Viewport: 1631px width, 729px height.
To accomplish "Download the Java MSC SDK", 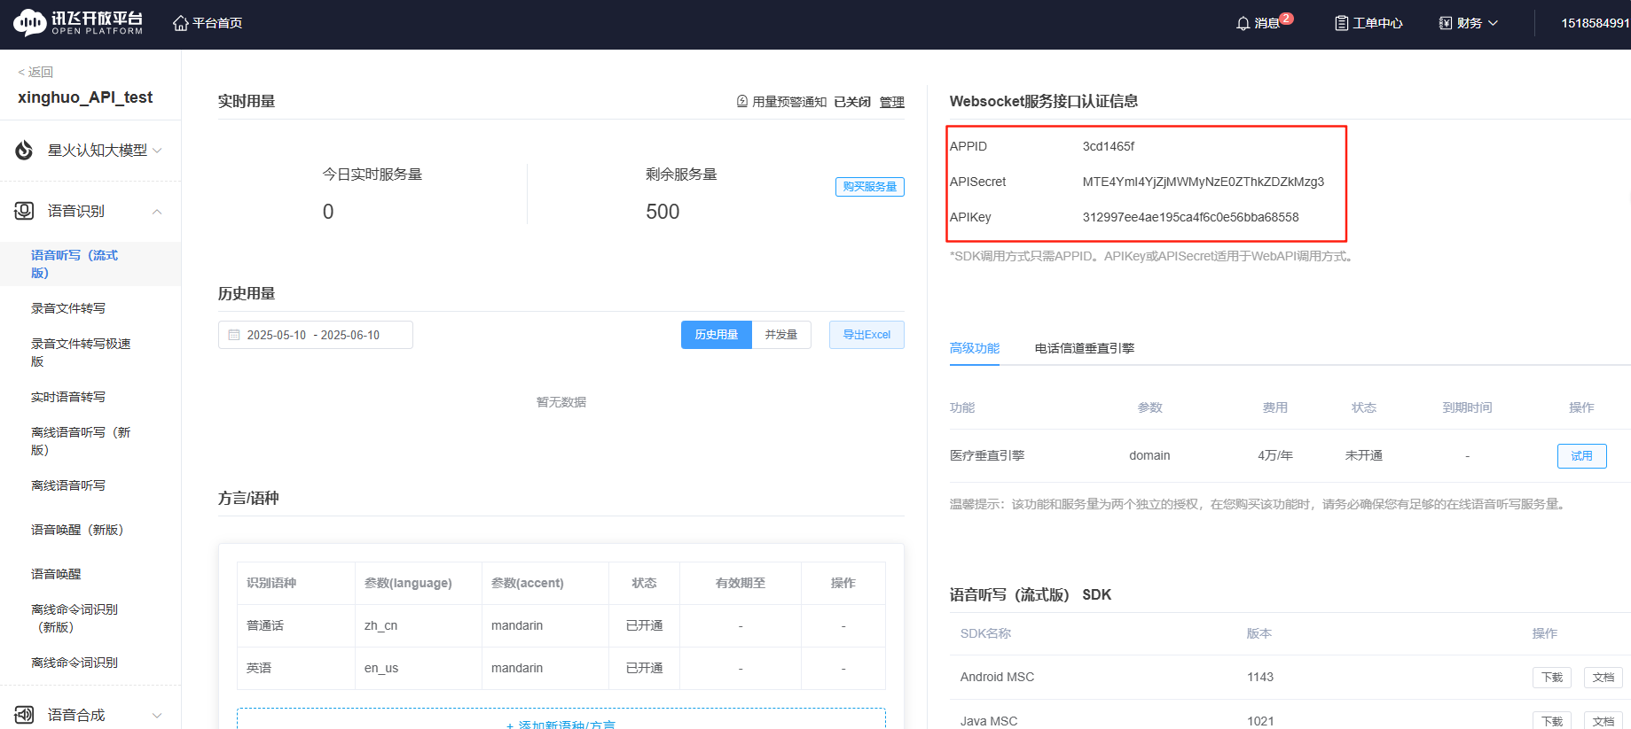I will 1552,721.
